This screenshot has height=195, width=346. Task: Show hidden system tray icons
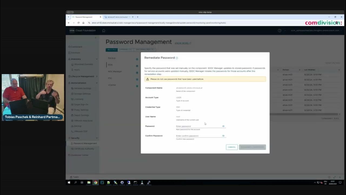(x=315, y=183)
